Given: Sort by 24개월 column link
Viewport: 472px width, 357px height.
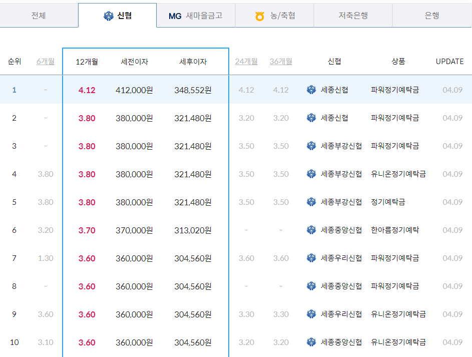Looking at the screenshot, I should tap(246, 62).
